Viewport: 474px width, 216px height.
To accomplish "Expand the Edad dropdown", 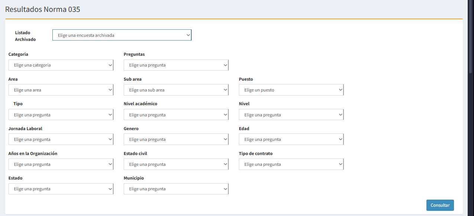I will coord(291,139).
